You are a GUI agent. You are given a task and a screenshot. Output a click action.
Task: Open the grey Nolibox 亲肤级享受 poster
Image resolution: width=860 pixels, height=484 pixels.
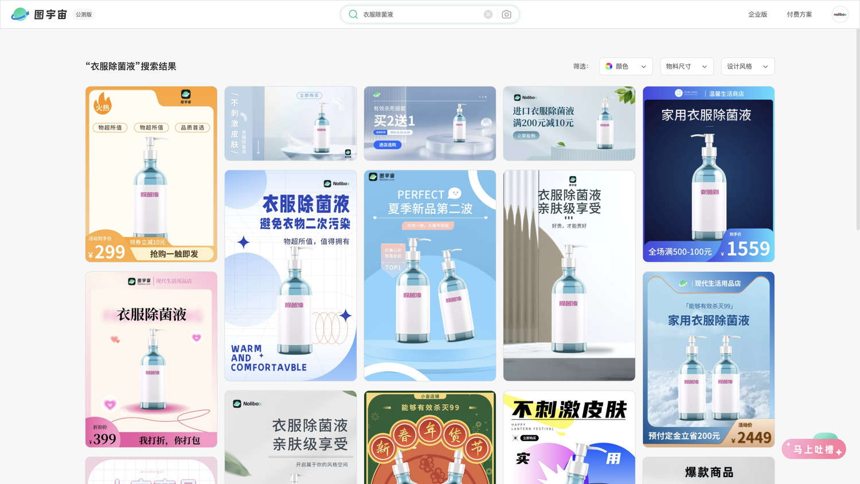pyautogui.click(x=291, y=438)
